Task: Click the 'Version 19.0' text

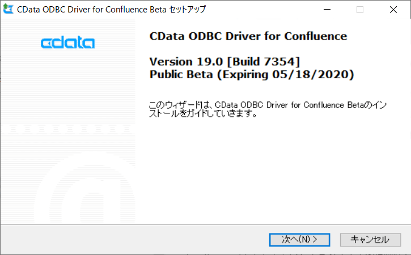Action: 183,61
